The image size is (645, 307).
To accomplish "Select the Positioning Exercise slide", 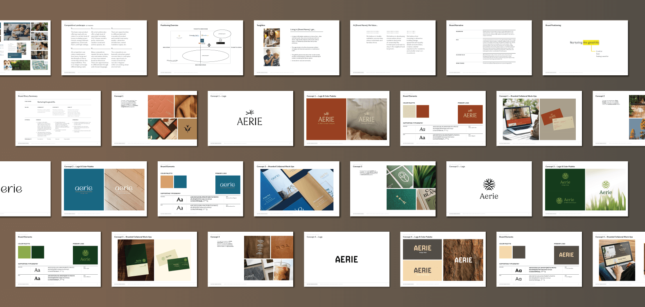I will click(x=200, y=48).
